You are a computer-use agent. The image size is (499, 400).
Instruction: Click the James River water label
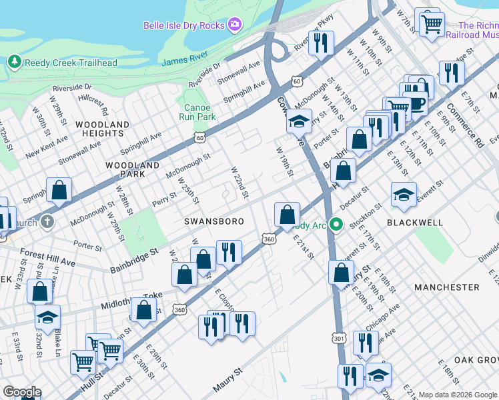point(185,59)
